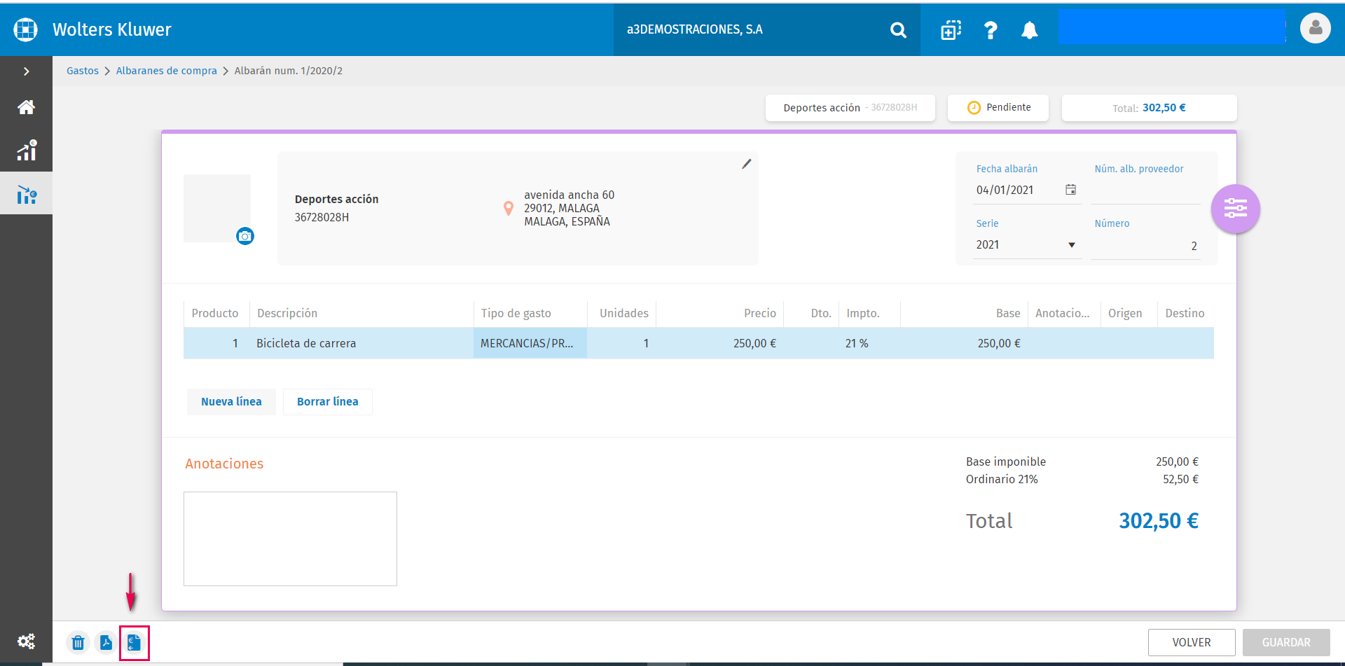Open the Fecha albarán calendar picker
This screenshot has height=666, width=1345.
[x=1070, y=190]
